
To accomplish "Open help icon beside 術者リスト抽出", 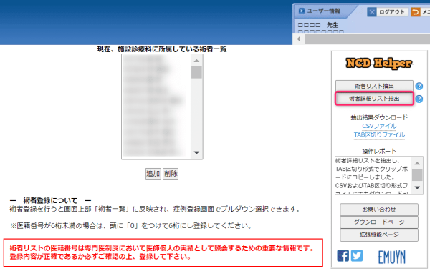I will pos(419,87).
